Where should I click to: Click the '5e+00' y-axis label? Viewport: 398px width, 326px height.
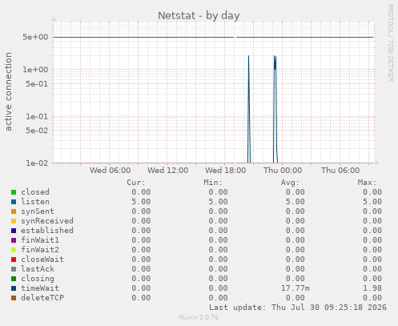point(35,37)
